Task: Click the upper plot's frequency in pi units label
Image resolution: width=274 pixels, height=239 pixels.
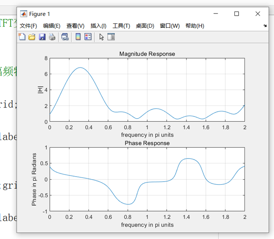Action: click(x=147, y=135)
